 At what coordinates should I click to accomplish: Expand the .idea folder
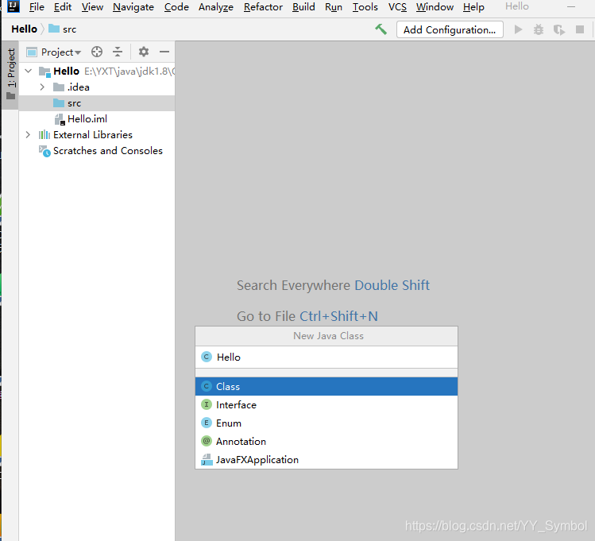pos(42,87)
